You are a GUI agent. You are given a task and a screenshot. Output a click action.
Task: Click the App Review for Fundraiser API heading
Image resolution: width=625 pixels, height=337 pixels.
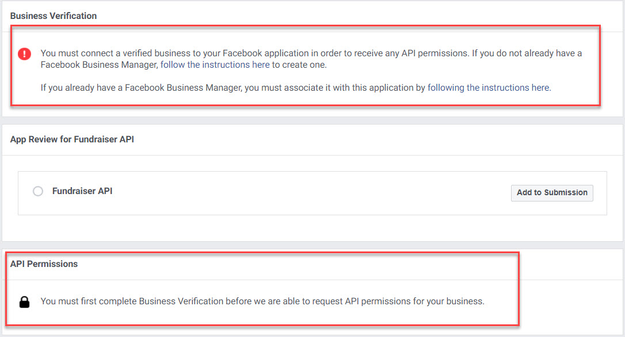72,140
